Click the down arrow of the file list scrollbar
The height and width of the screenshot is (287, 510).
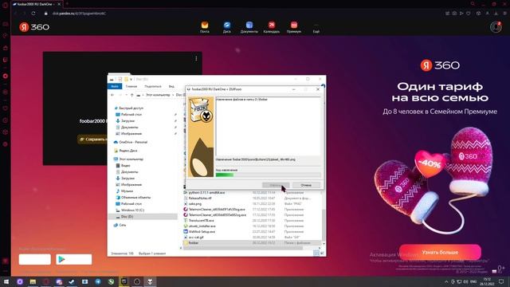[324, 243]
